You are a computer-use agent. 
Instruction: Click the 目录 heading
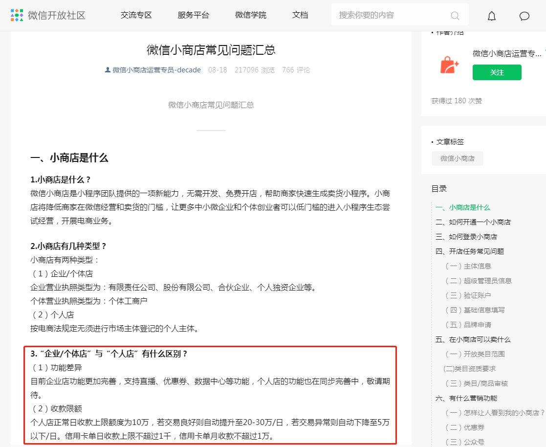click(439, 189)
